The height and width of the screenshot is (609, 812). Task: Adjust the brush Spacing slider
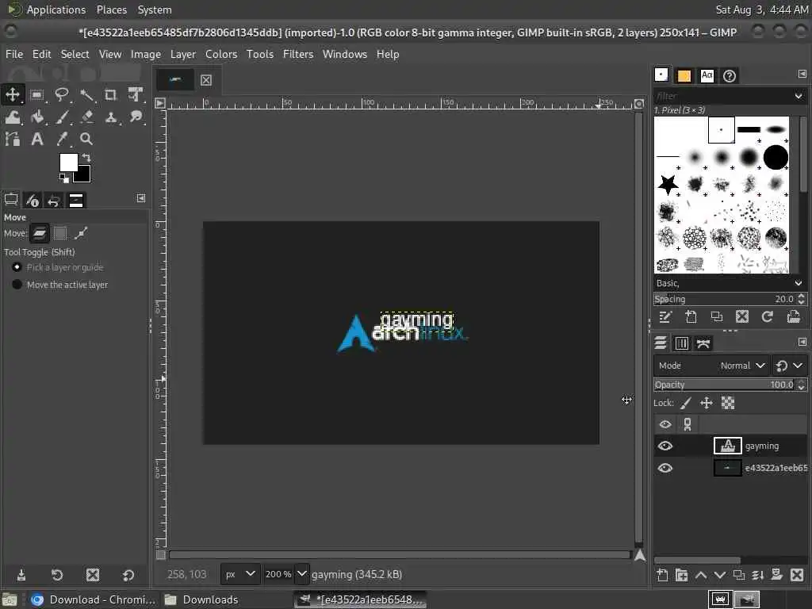[x=725, y=299]
